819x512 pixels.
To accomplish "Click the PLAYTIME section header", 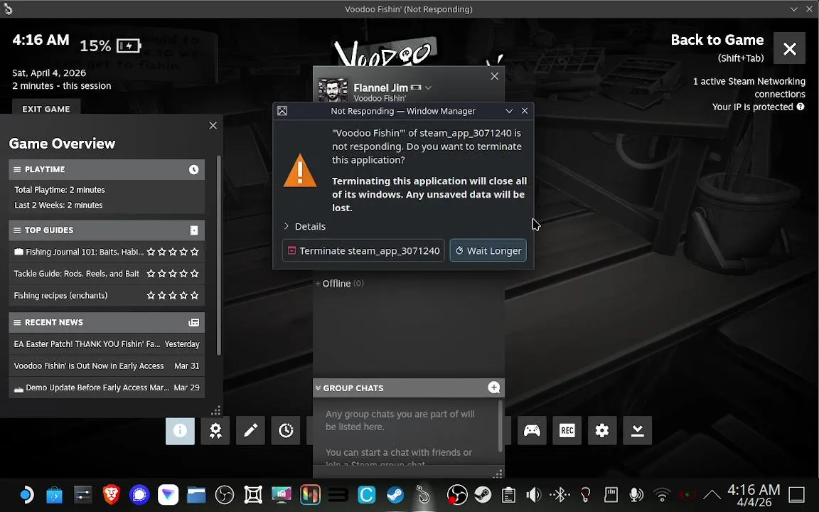I will (x=107, y=169).
